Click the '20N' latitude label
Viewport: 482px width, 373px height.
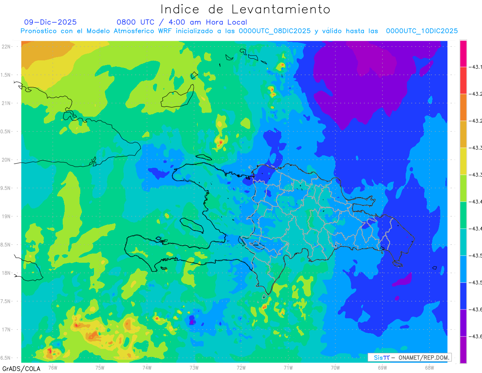(7, 160)
